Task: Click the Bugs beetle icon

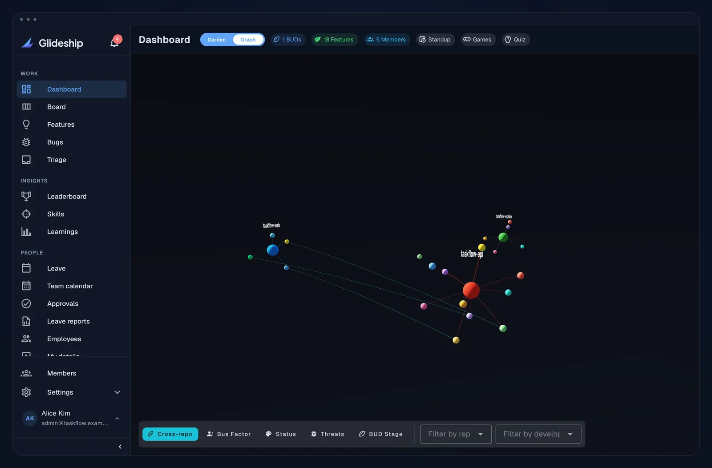Action: tap(26, 142)
